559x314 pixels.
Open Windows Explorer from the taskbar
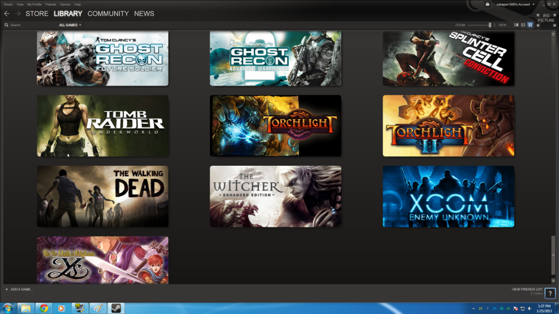click(x=26, y=309)
